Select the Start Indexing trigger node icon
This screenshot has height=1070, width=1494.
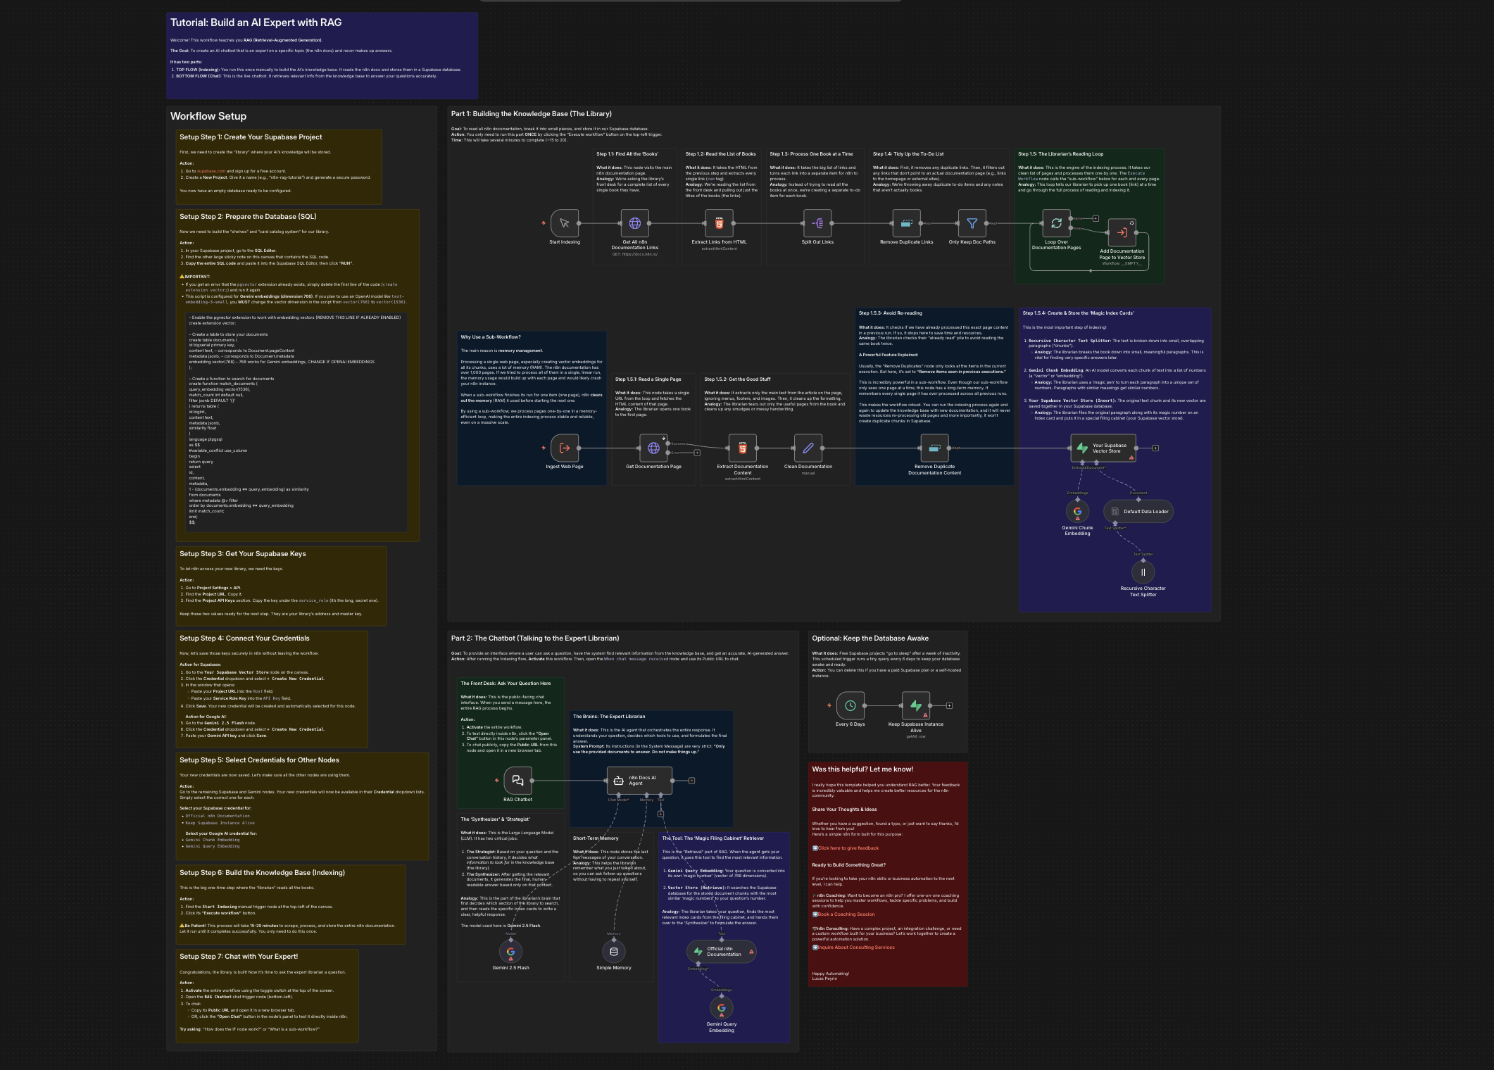pyautogui.click(x=563, y=223)
